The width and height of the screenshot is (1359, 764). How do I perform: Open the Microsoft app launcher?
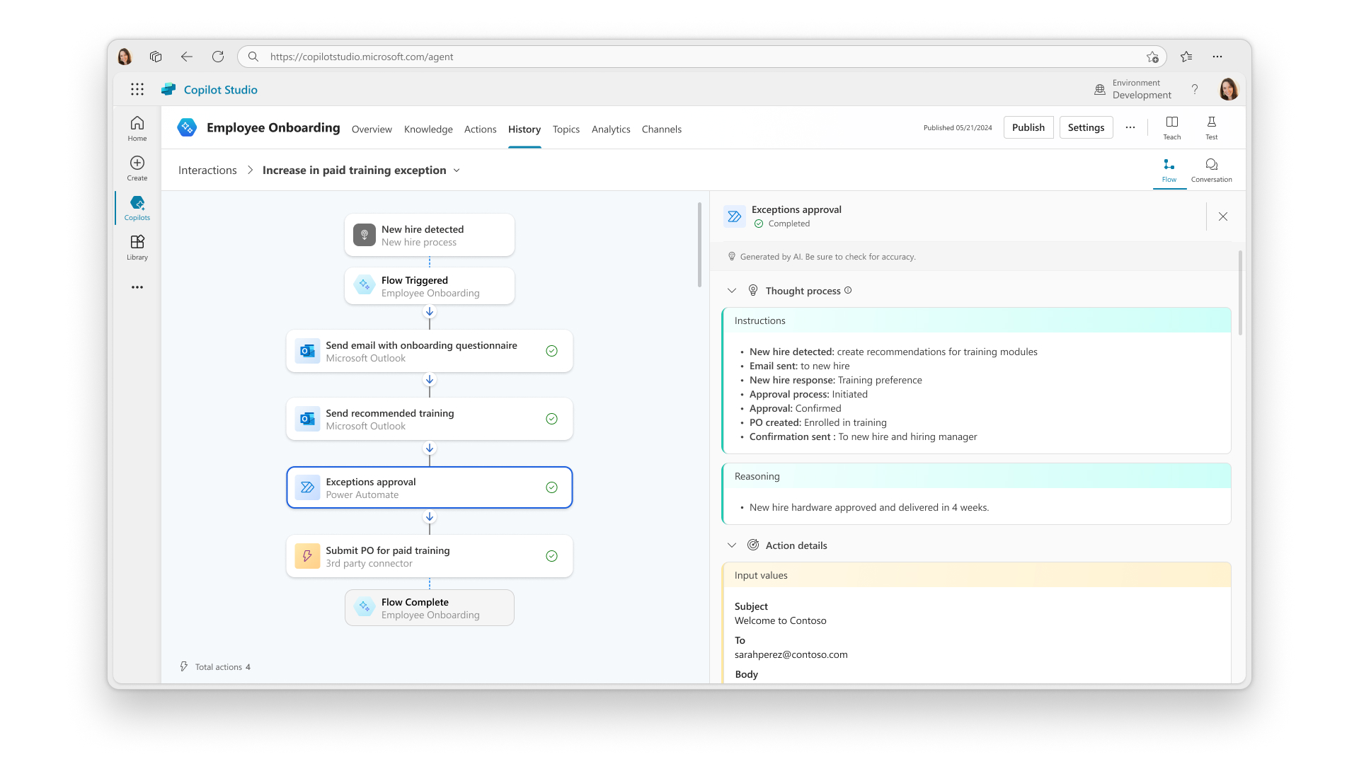click(x=137, y=89)
